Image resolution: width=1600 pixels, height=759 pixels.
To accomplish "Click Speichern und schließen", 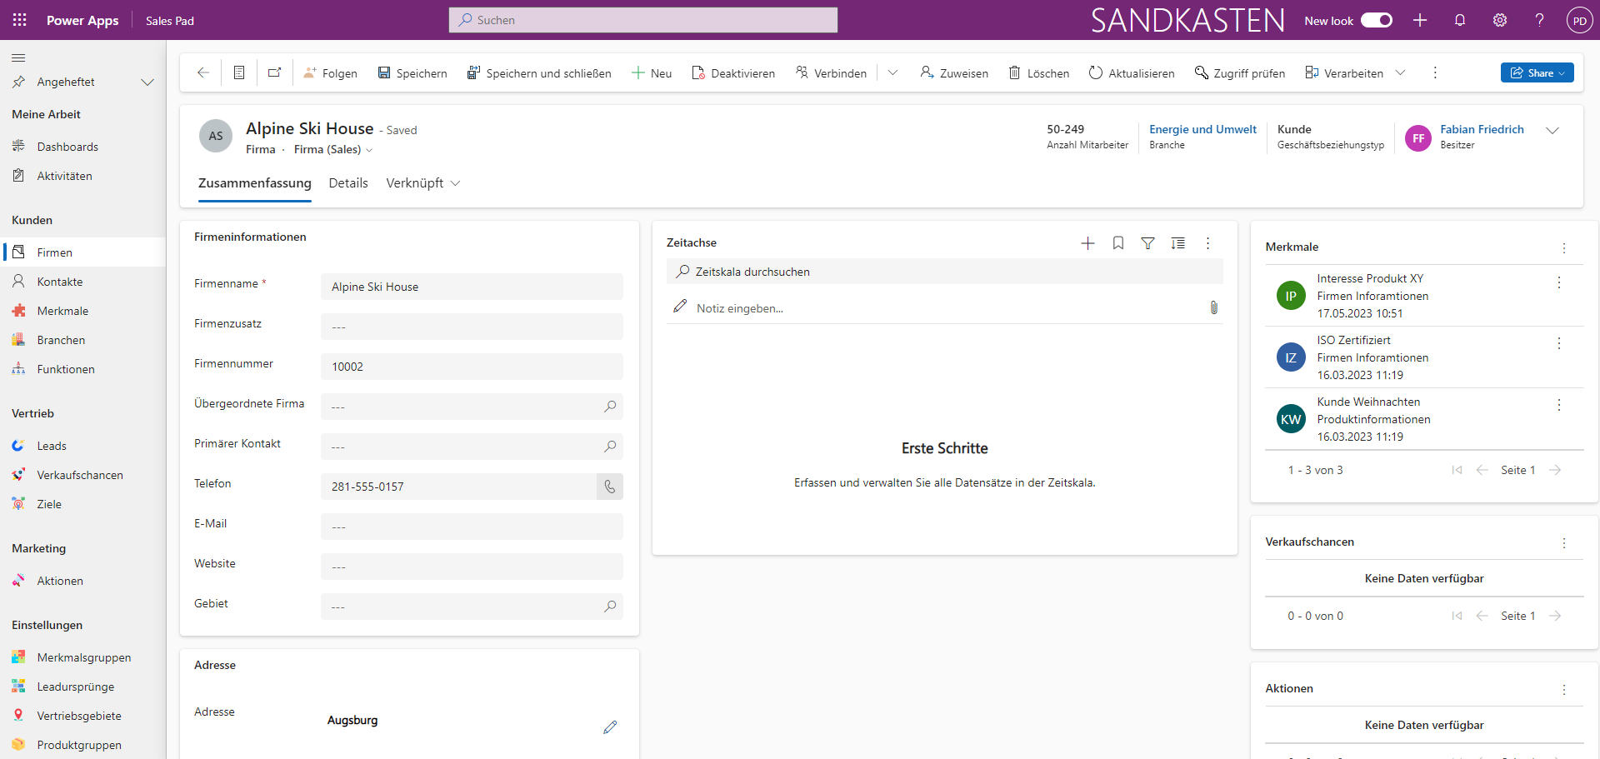I will [539, 73].
